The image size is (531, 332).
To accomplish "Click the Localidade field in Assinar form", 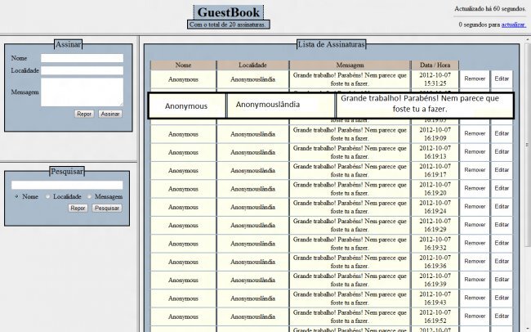I will pos(82,70).
